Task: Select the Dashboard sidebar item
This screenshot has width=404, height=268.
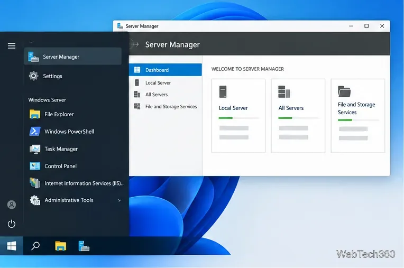Action: click(165, 70)
